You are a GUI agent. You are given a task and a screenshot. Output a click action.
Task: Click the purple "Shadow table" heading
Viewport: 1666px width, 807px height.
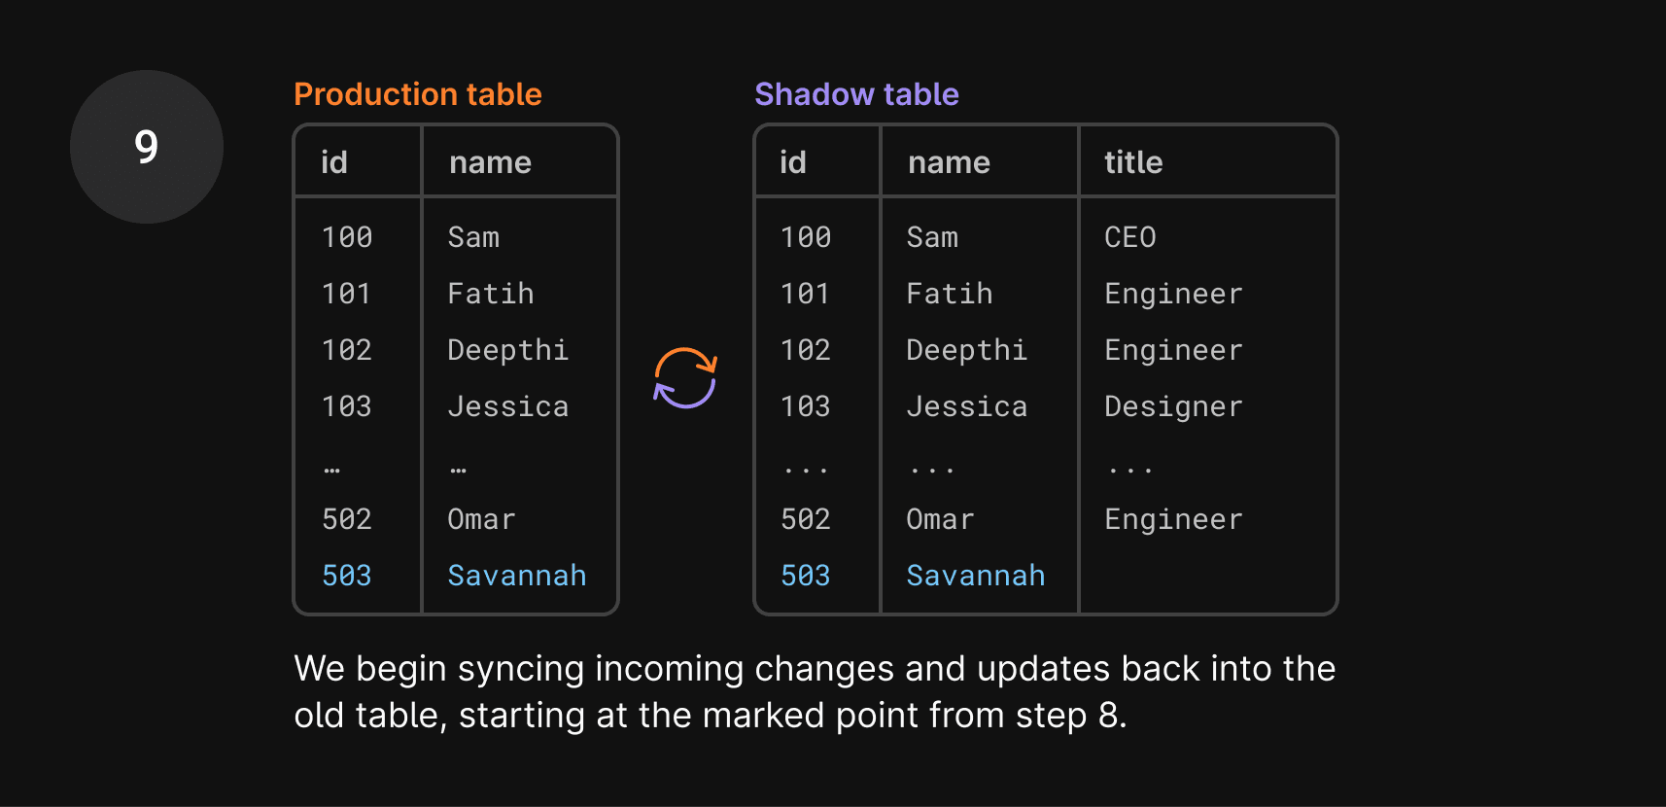coord(856,94)
